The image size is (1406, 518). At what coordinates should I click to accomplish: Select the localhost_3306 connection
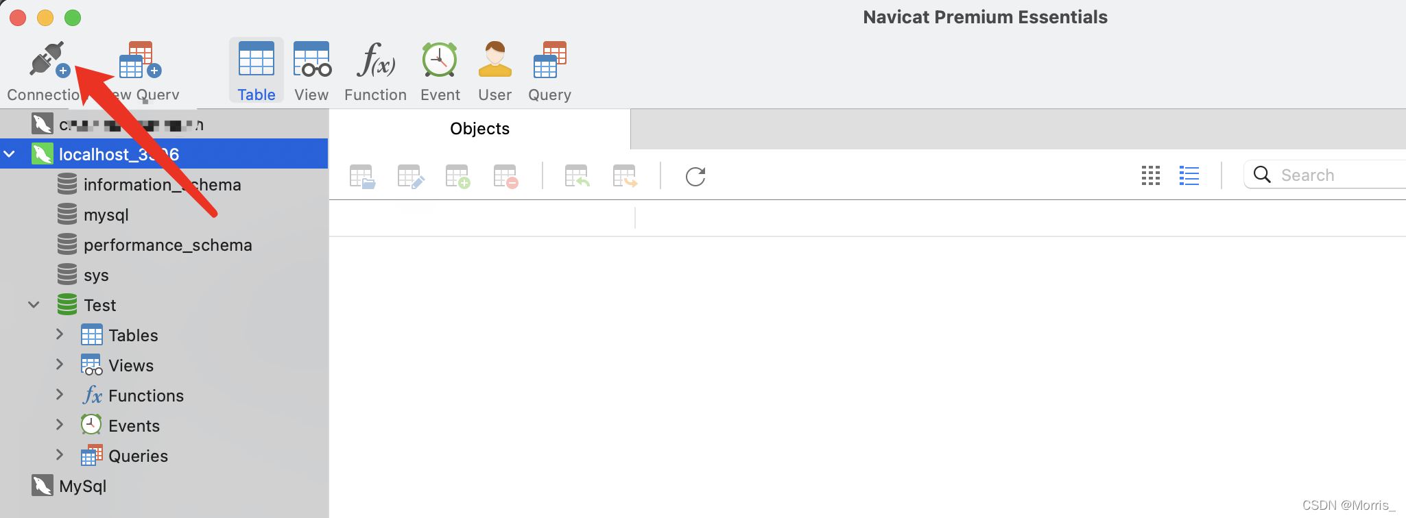pyautogui.click(x=164, y=154)
